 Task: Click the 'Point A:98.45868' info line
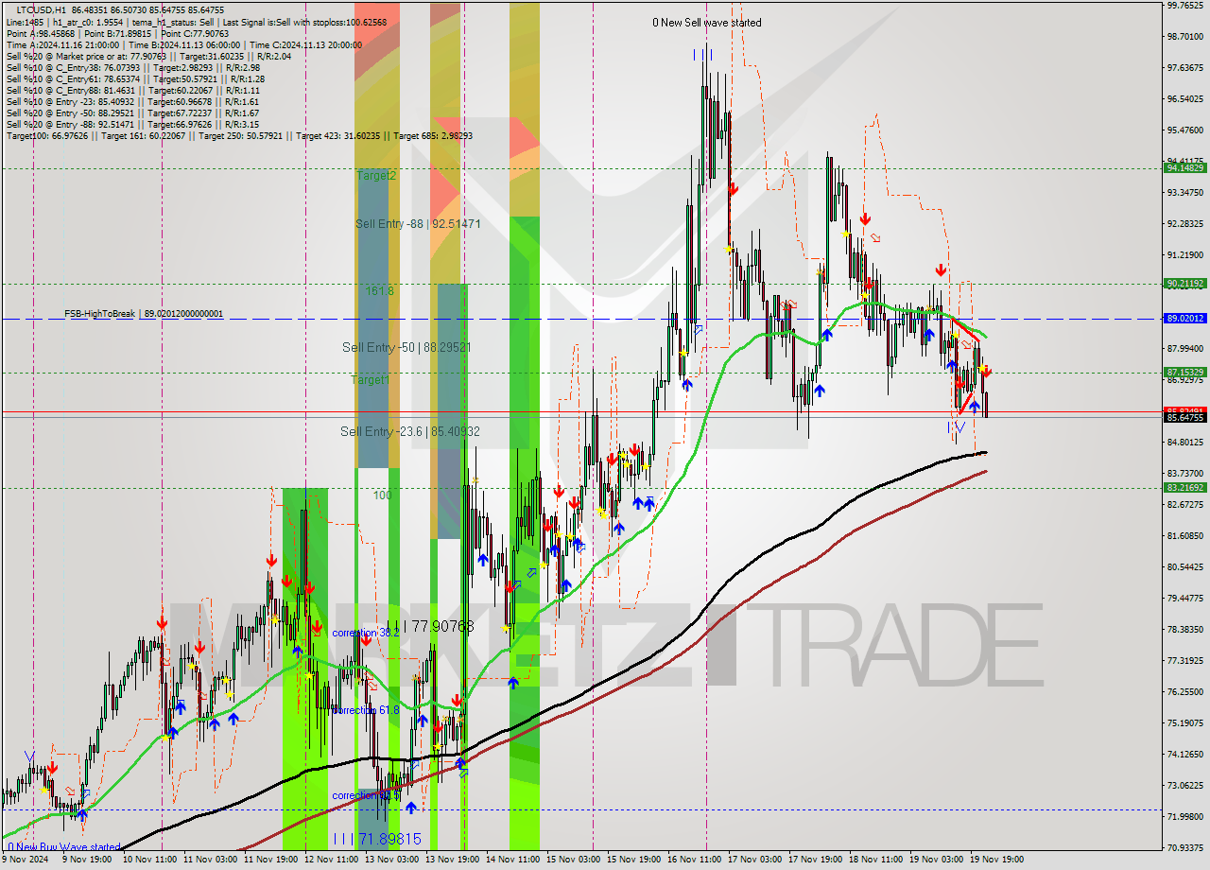[x=118, y=33]
